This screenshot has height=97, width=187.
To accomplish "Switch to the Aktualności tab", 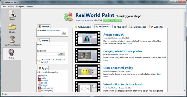I will [x=83, y=27].
